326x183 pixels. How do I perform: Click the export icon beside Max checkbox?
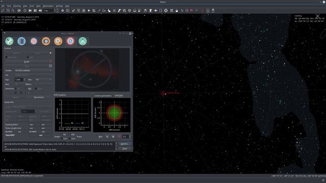113,137
